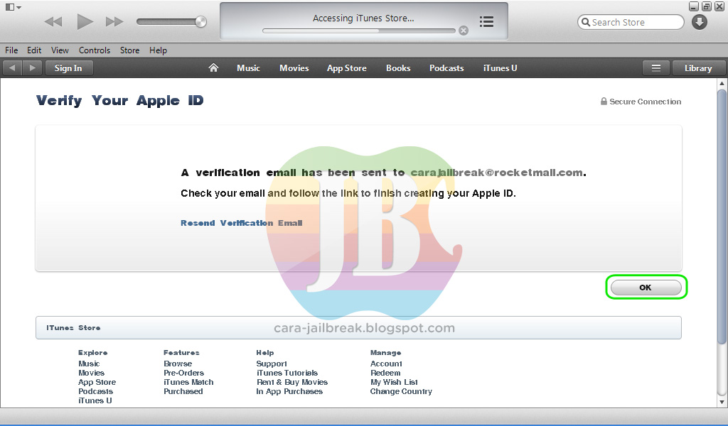728x426 pixels.
Task: Open the iTunes window menu dropdown icon
Action: tap(13, 7)
